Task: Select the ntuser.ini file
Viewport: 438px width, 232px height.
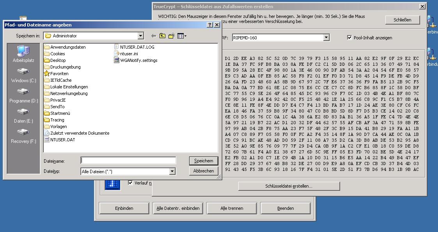Action: (x=126, y=54)
